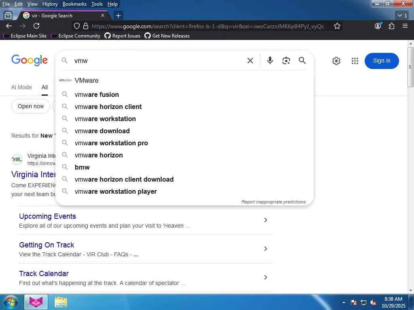This screenshot has height=310, width=414.
Task: Clear the search box with X icon
Action: pyautogui.click(x=250, y=61)
